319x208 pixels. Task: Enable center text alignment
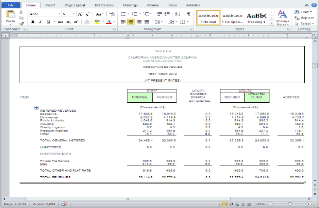tap(131, 22)
